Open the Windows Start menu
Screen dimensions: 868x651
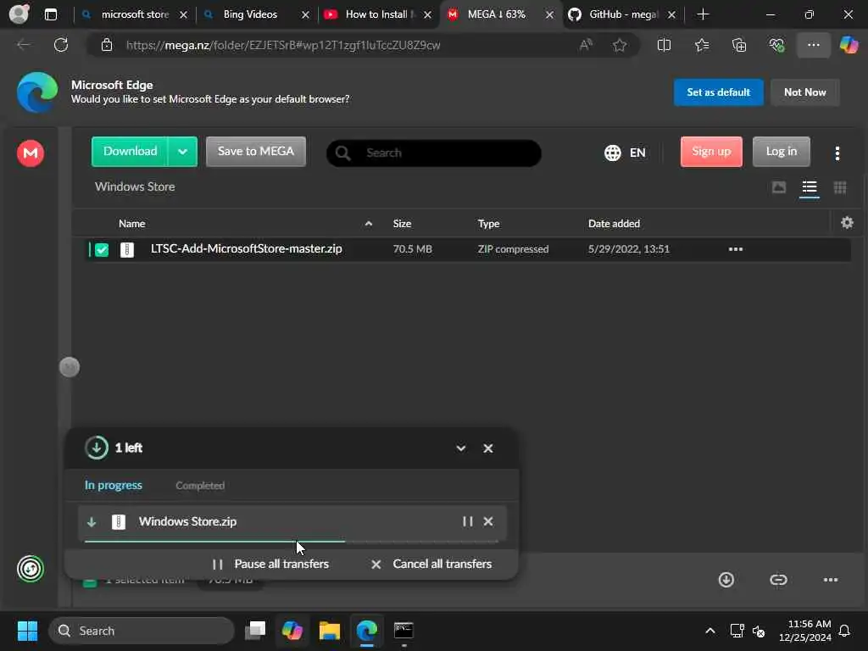[27, 631]
